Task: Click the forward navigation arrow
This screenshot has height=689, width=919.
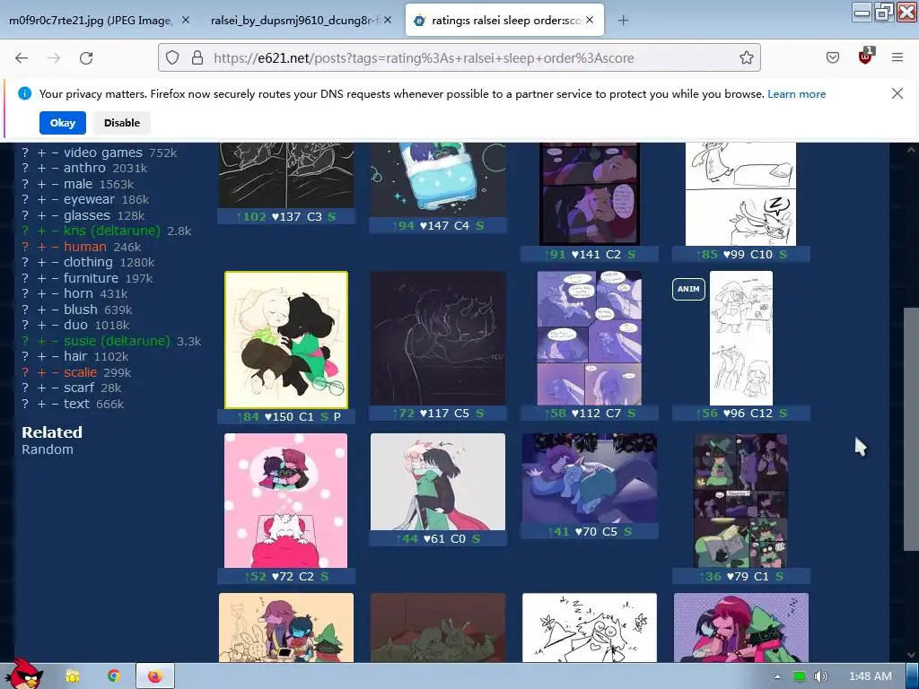Action: pyautogui.click(x=54, y=58)
